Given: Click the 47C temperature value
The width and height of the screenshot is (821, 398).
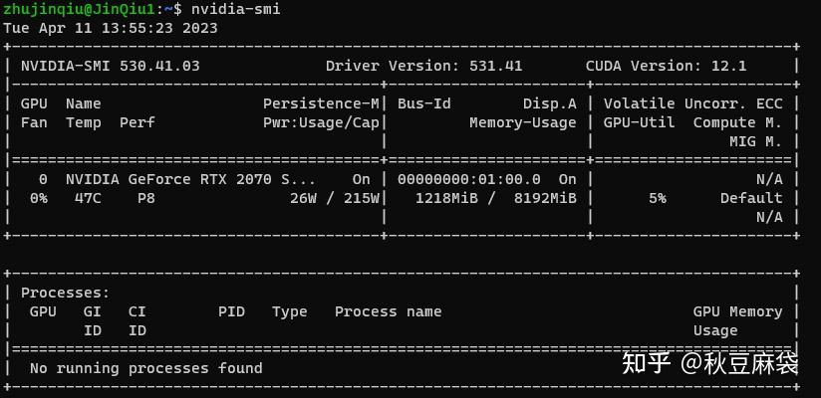Looking at the screenshot, I should 88,198.
